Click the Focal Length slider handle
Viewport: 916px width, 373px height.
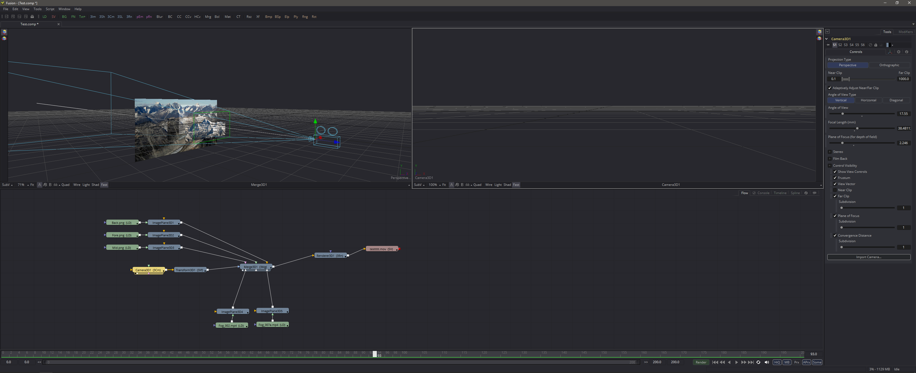point(857,128)
